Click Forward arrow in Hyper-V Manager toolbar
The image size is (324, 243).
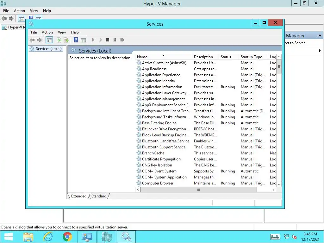(11, 19)
